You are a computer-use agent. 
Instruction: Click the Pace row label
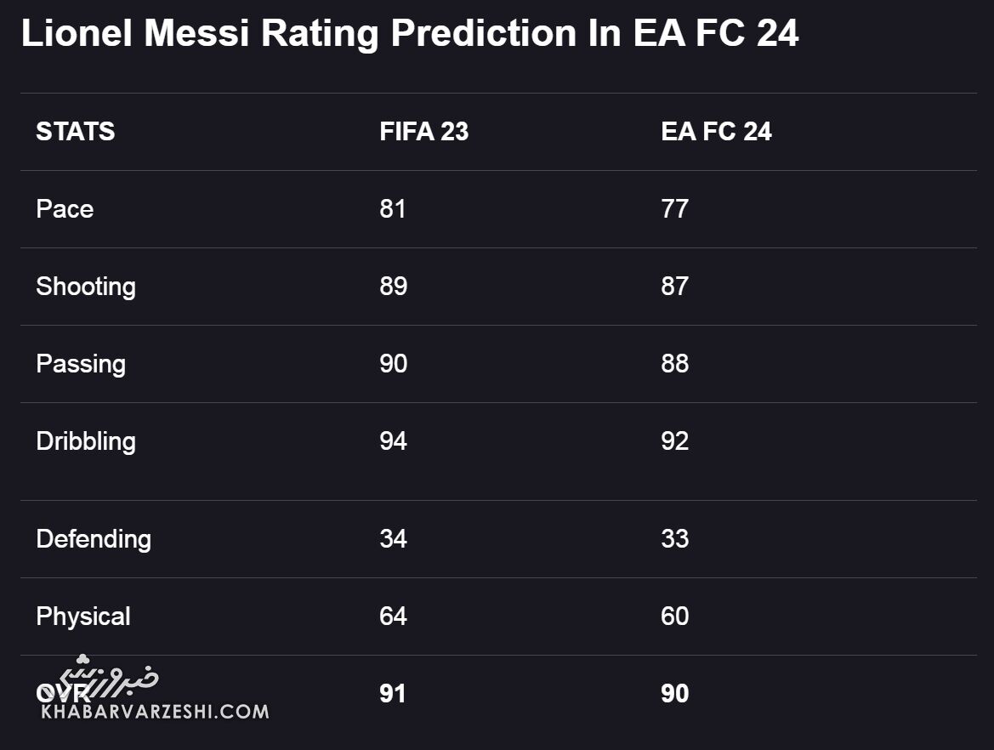65,209
